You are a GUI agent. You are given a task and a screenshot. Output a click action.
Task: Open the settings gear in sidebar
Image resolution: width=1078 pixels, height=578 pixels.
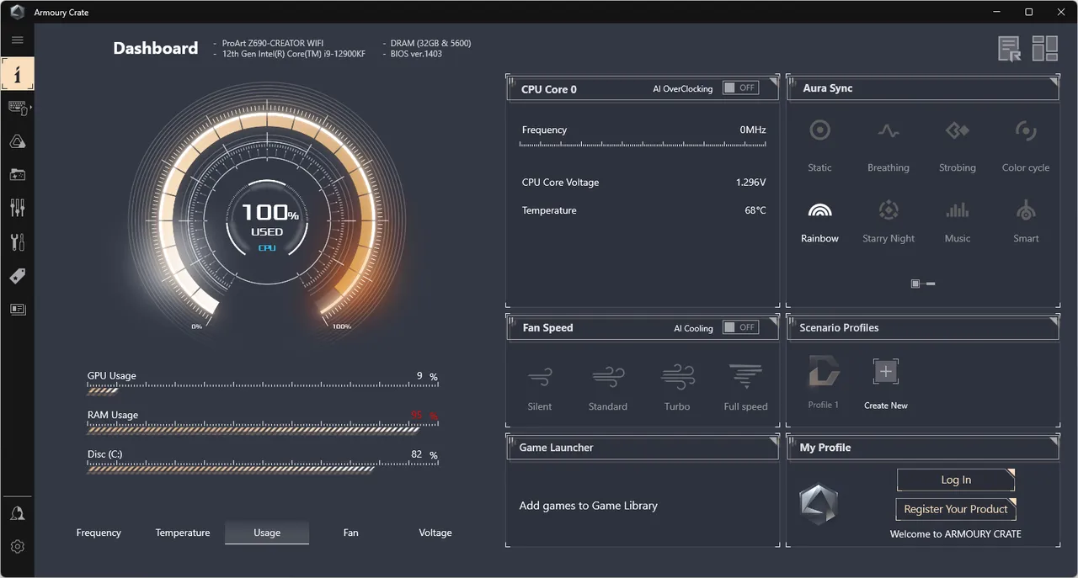point(17,547)
